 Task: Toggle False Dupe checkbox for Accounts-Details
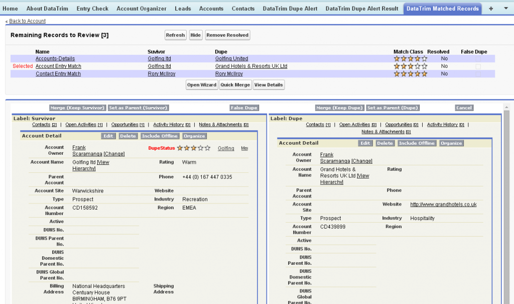[x=478, y=59]
